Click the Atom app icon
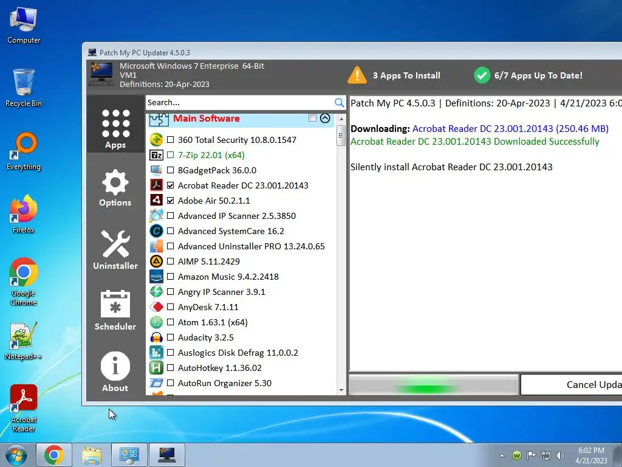This screenshot has width=622, height=467. [x=156, y=322]
